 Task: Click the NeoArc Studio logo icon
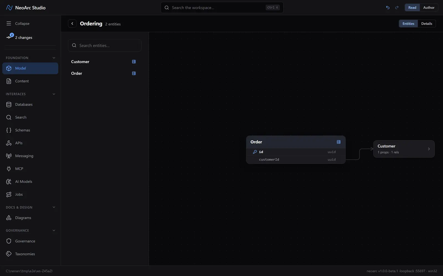9,7
